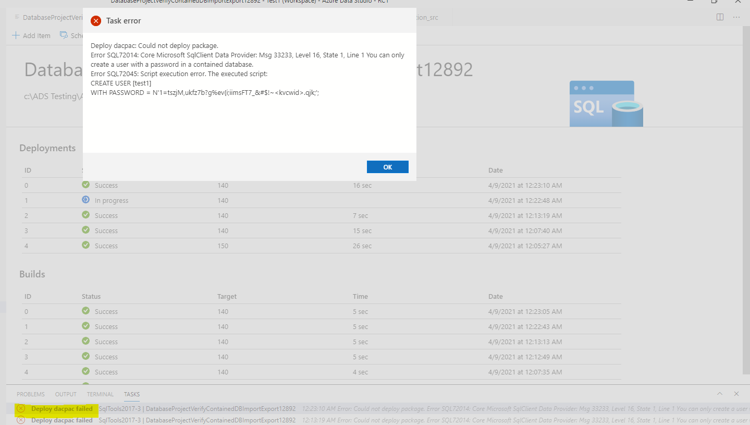The height and width of the screenshot is (425, 750).
Task: Switch to the OUTPUT panel tab
Action: [x=66, y=394]
